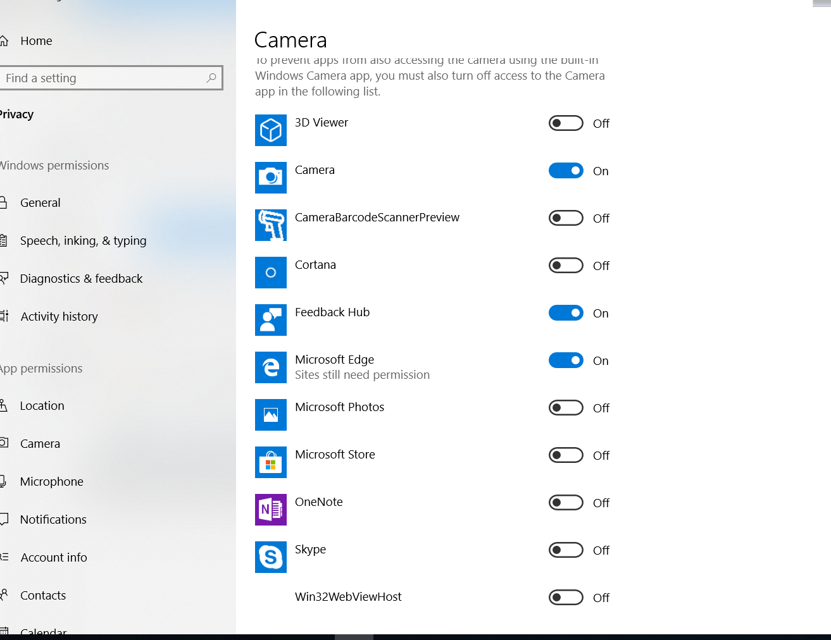Screen dimensions: 831x640
Task: Click the 3D Viewer app name
Action: (322, 123)
